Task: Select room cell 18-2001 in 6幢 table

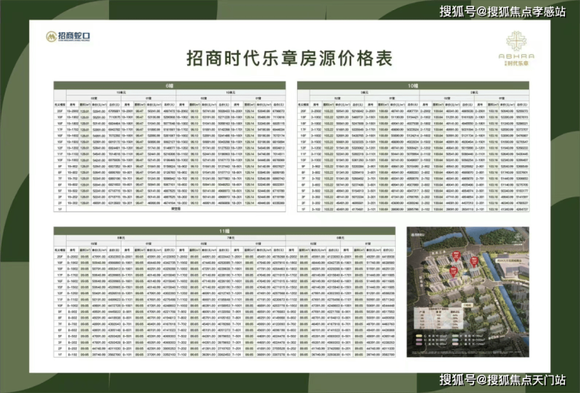Action: click(237, 111)
